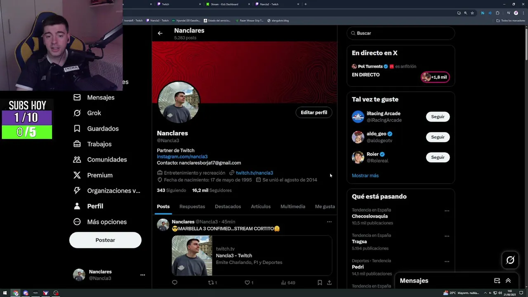Compose a new message in Mensajes drawer

tap(497, 280)
